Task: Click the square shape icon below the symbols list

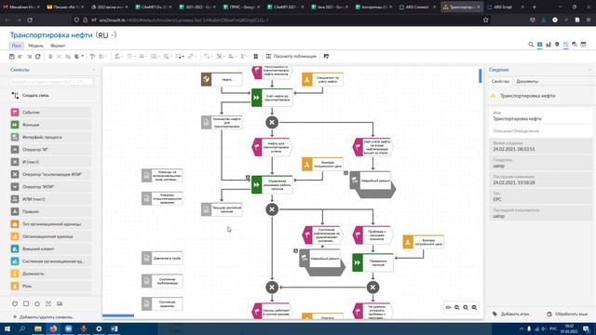Action: (26, 303)
